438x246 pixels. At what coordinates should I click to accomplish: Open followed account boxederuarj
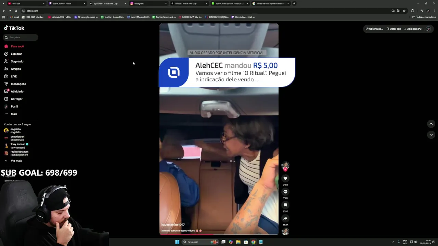click(14, 138)
